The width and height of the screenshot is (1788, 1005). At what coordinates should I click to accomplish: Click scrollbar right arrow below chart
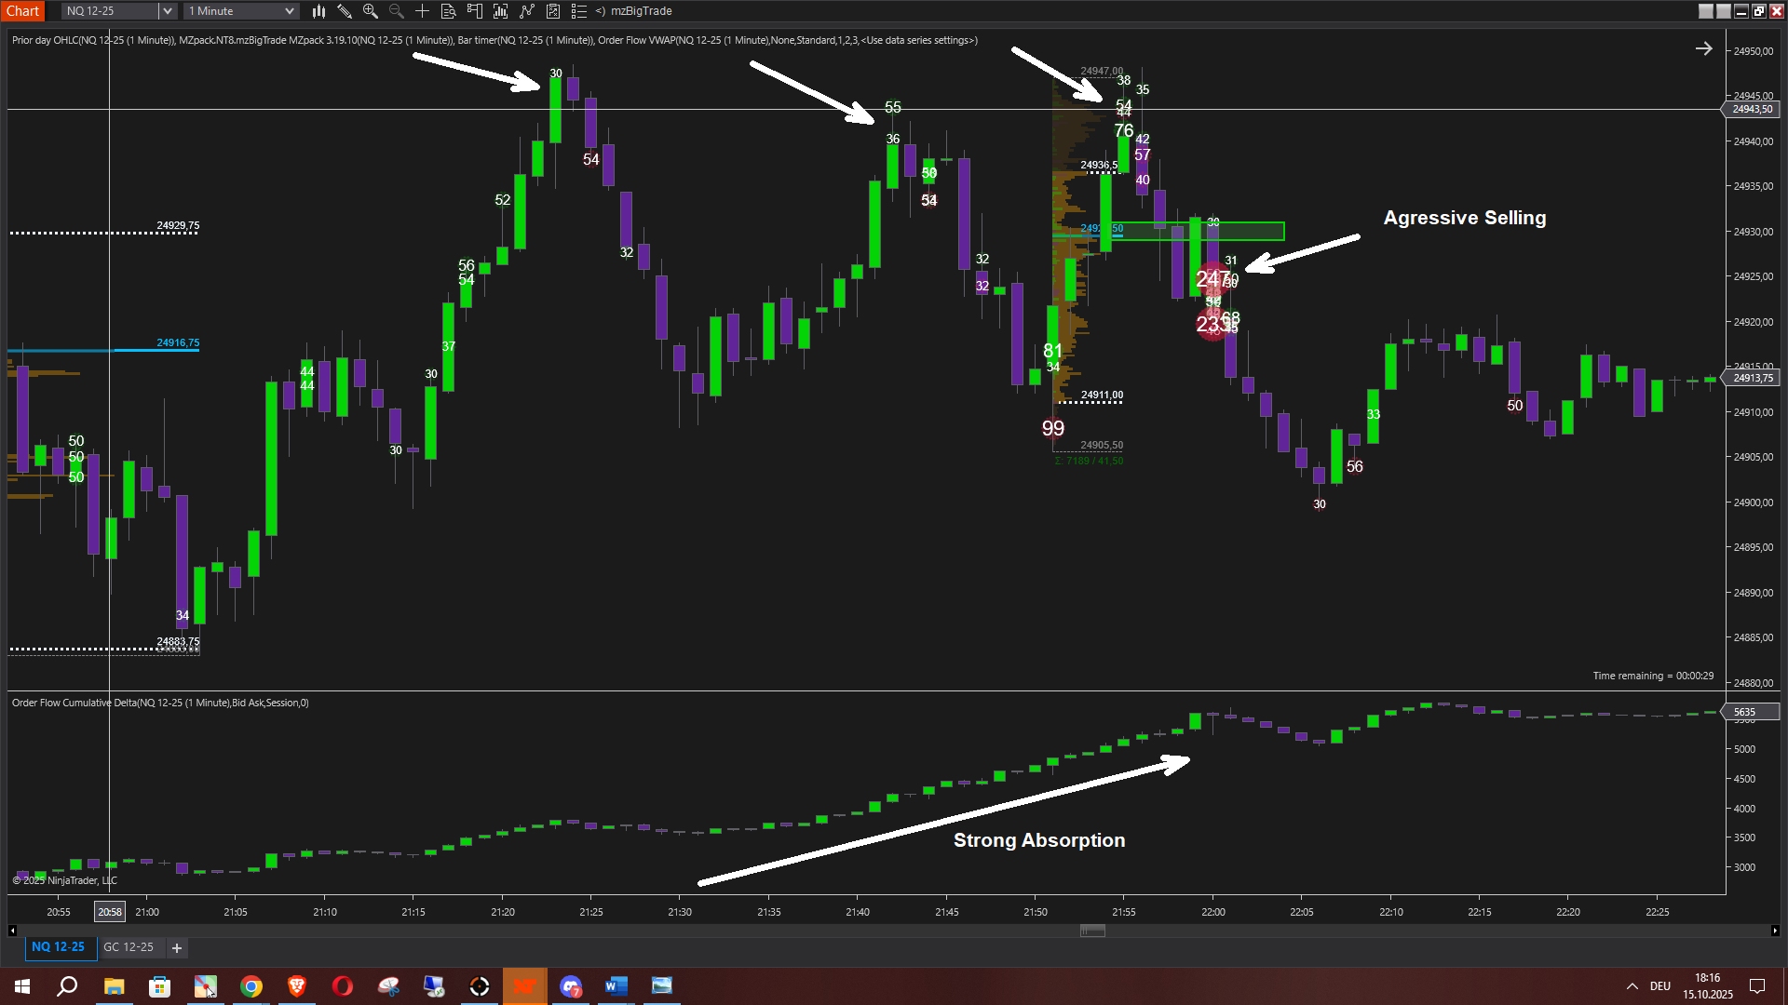1775,931
